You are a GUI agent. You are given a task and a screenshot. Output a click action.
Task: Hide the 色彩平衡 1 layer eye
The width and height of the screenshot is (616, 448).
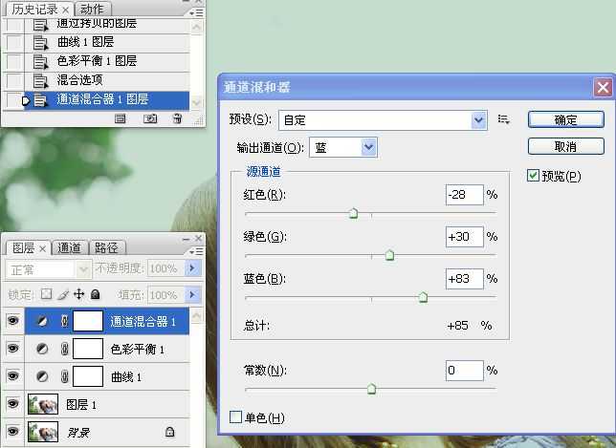pyautogui.click(x=13, y=348)
